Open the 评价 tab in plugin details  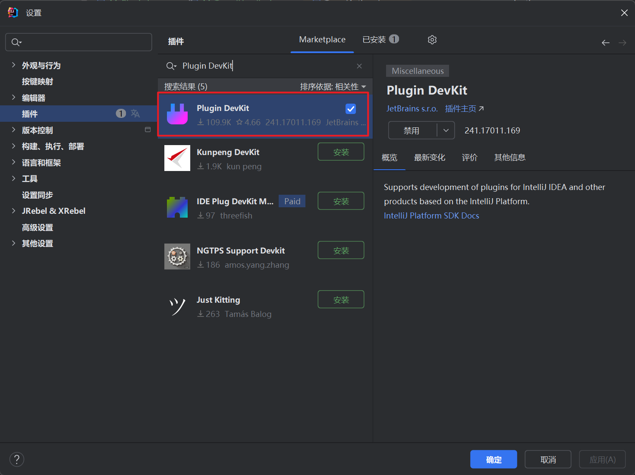(x=470, y=158)
